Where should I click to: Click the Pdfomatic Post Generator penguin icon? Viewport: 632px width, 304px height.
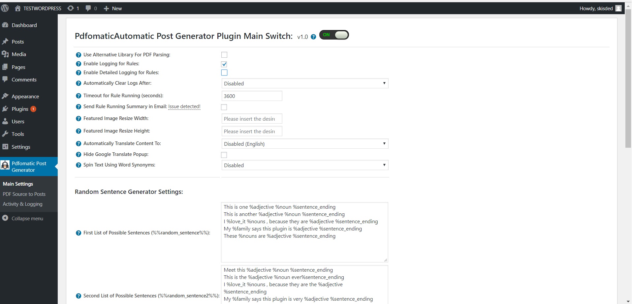pos(5,165)
